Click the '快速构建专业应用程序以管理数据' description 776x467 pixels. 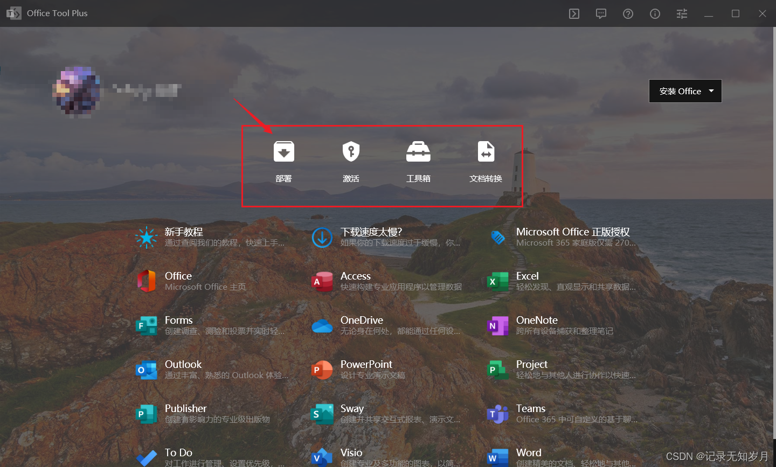coord(401,287)
